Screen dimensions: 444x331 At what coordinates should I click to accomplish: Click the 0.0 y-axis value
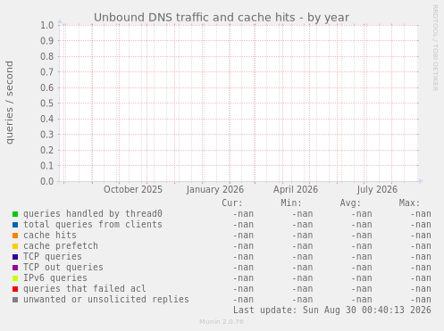(x=47, y=181)
